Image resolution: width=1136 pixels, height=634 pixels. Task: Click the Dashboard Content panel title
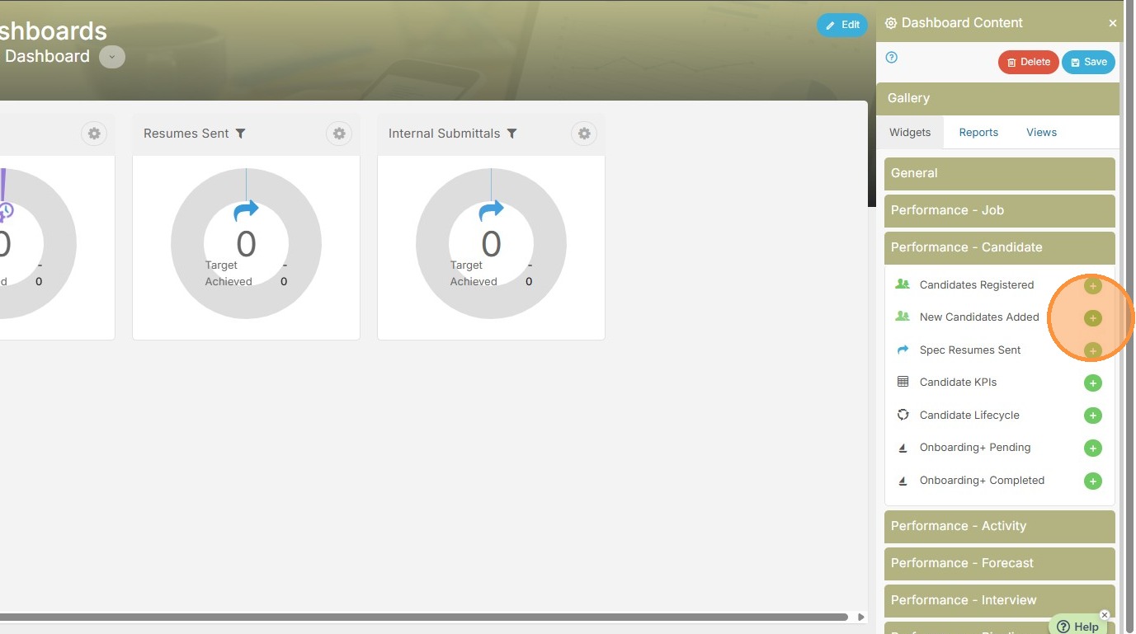962,23
